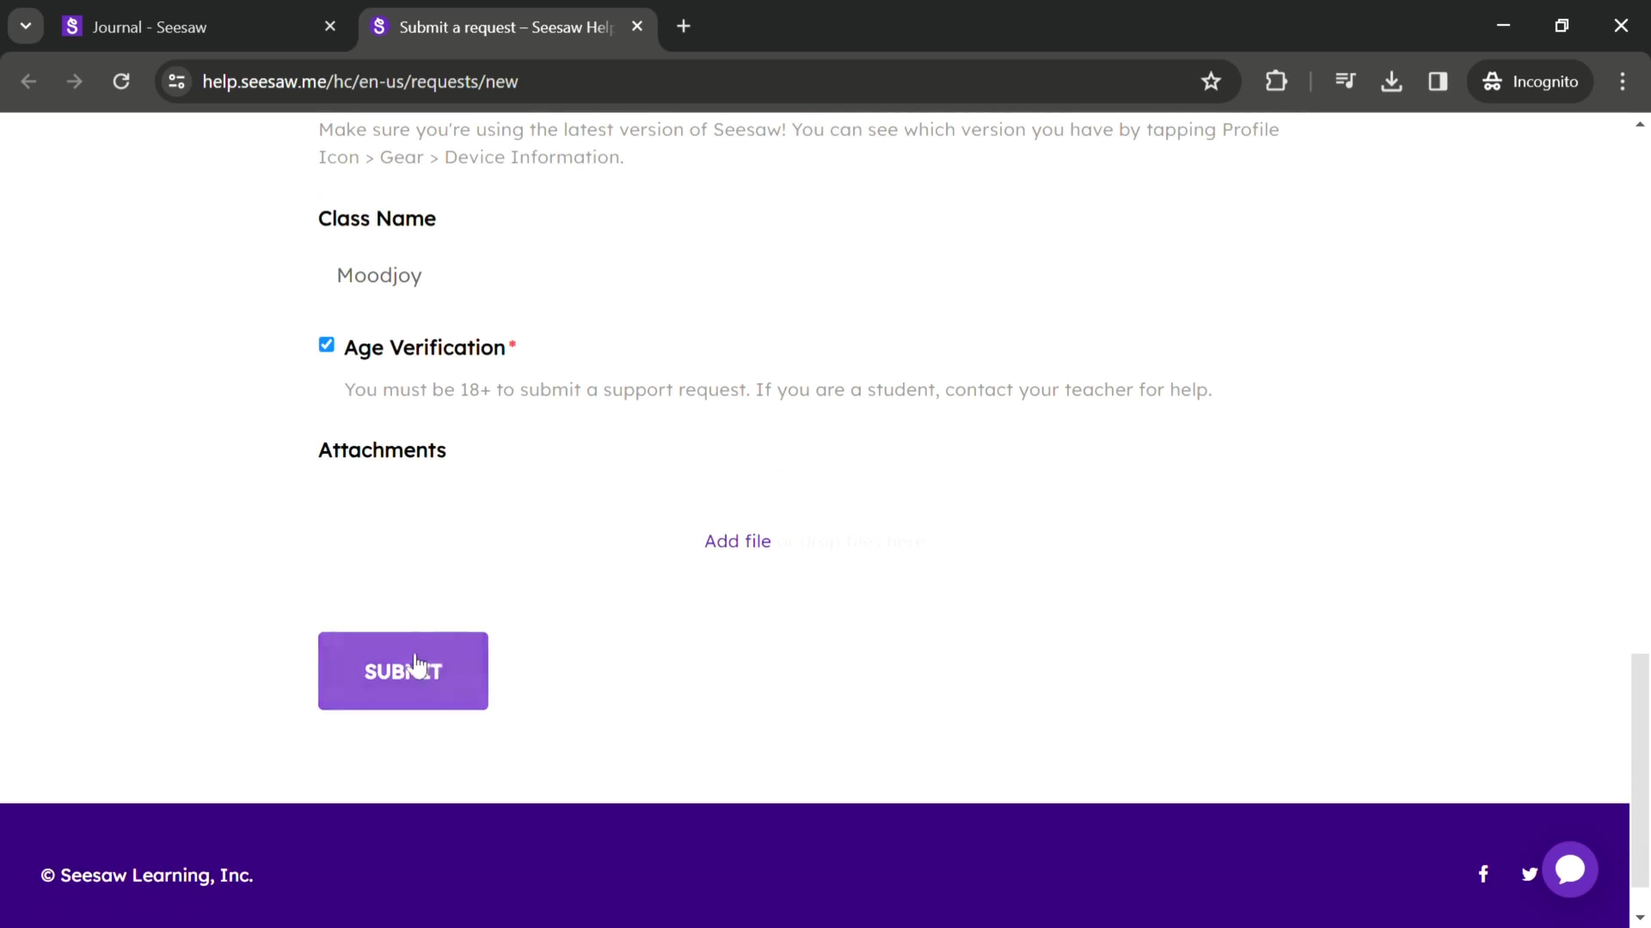Open Seesaw's Twitter page
1651x928 pixels.
[1529, 874]
